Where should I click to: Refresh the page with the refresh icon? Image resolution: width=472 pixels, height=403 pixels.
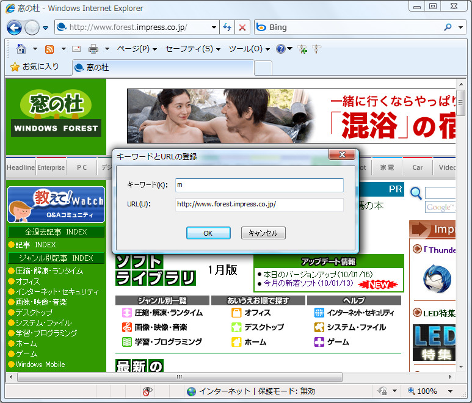pyautogui.click(x=227, y=27)
